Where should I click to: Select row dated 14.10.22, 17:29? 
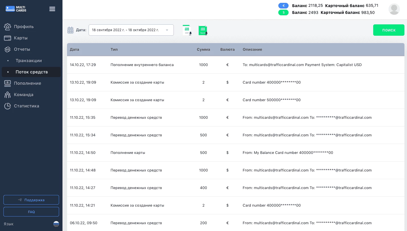click(x=236, y=65)
